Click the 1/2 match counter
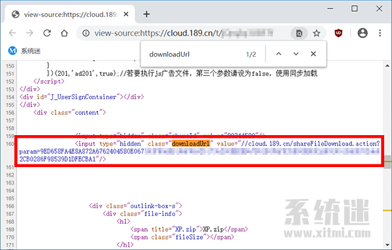 [251, 54]
